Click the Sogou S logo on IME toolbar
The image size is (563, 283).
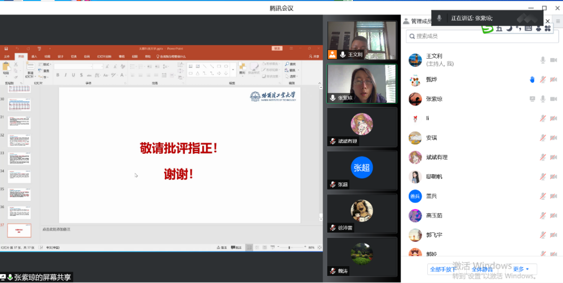coord(487,29)
